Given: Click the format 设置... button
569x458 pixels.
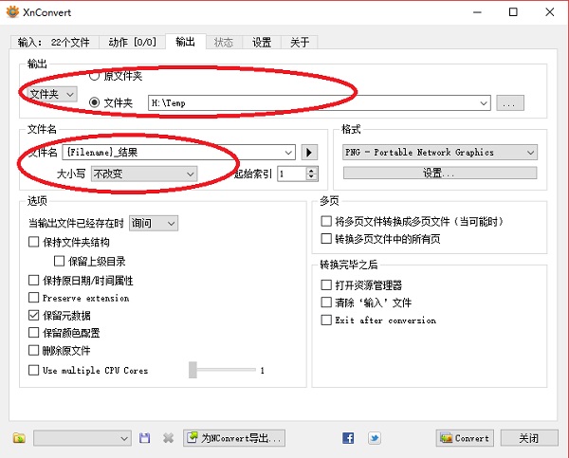Looking at the screenshot, I should coord(439,174).
